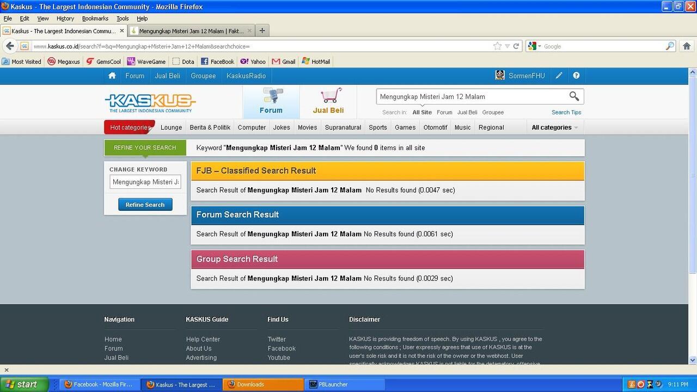697x392 pixels.
Task: Switch to Facebook Firefox taskbar window
Action: coord(100,384)
